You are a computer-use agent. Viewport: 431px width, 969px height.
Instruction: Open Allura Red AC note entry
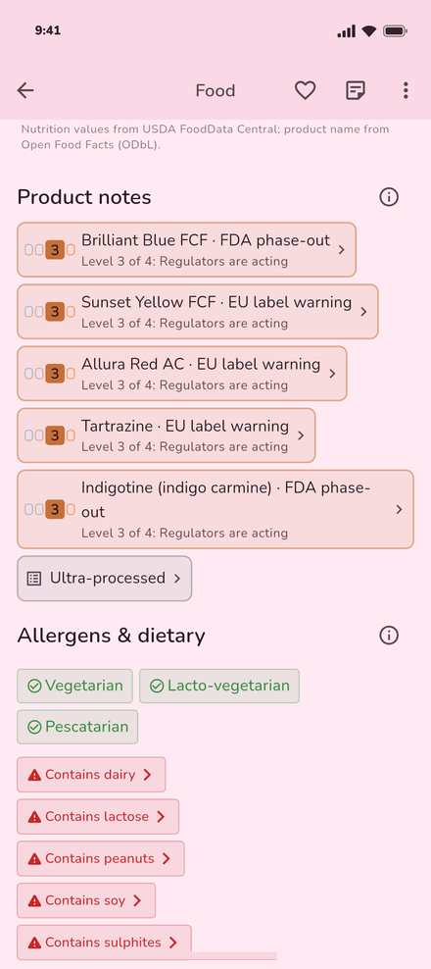click(182, 374)
